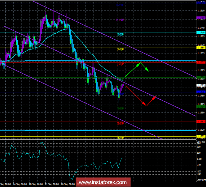206x187 pixels.
Task: Click the [+1/8]P Murray level label
Action: (x=120, y=20)
